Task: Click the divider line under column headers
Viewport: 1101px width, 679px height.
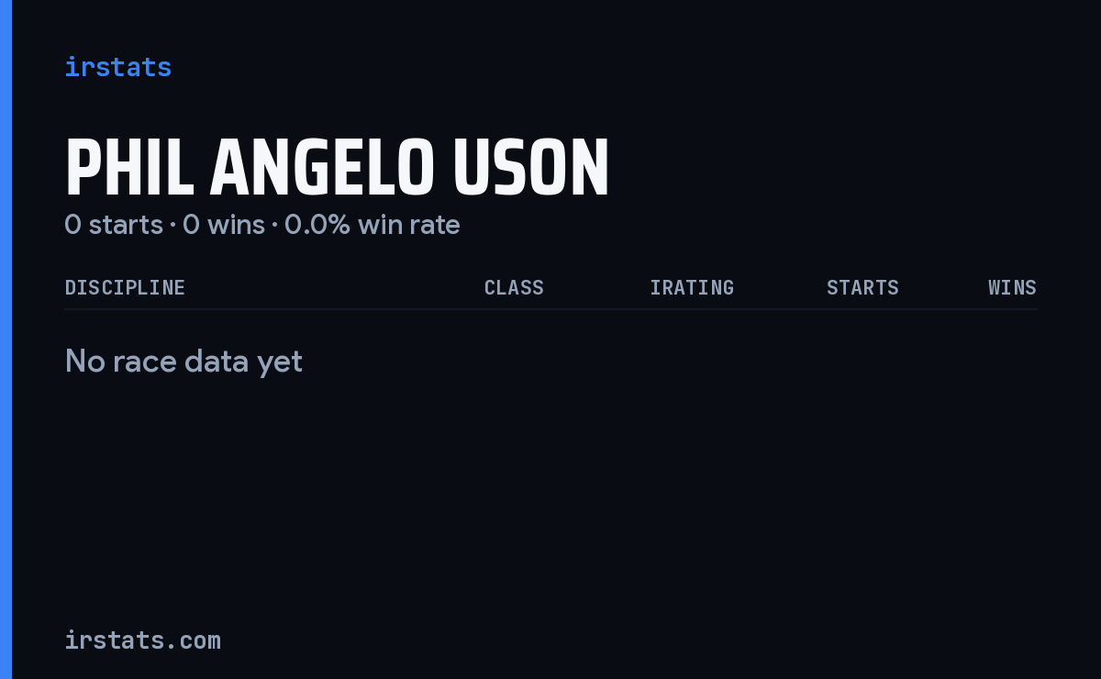Action: point(550,309)
